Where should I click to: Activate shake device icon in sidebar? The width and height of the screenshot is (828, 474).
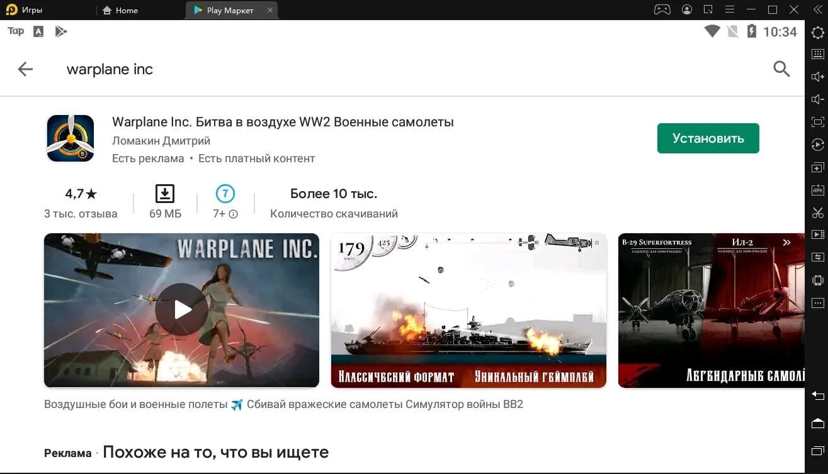(x=817, y=280)
